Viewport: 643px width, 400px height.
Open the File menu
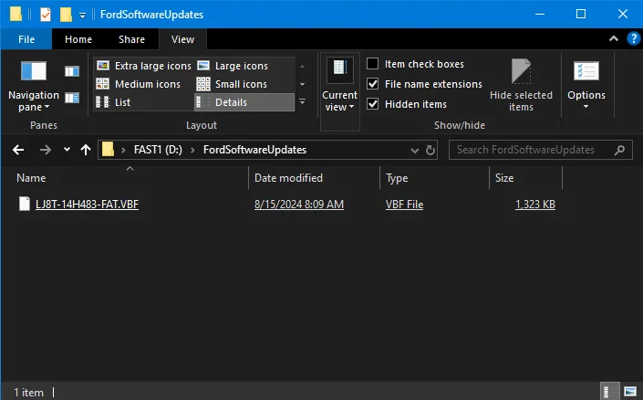(x=26, y=39)
